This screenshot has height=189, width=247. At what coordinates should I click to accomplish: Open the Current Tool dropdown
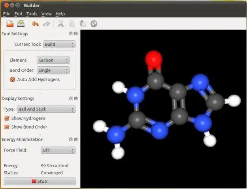[59, 44]
